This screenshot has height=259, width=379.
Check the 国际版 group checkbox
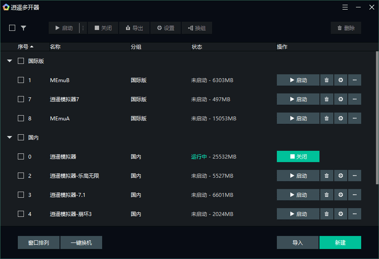click(x=20, y=61)
